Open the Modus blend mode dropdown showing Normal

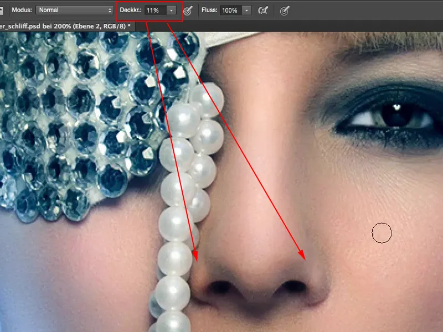75,10
